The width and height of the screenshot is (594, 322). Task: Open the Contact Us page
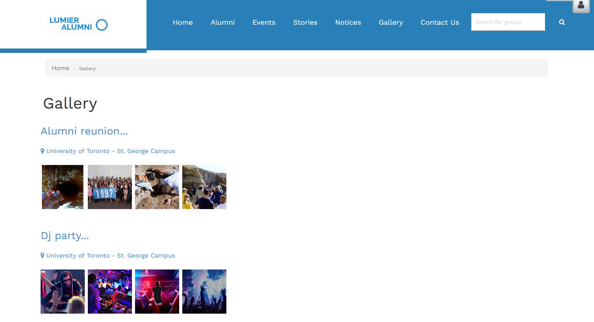coord(440,22)
